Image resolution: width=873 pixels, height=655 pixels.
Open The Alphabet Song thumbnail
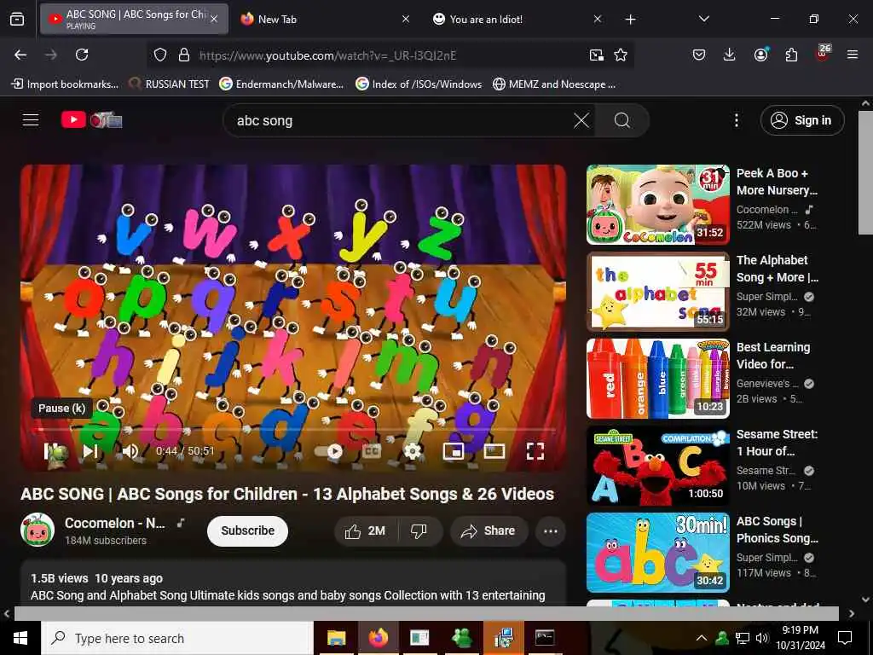click(x=657, y=292)
